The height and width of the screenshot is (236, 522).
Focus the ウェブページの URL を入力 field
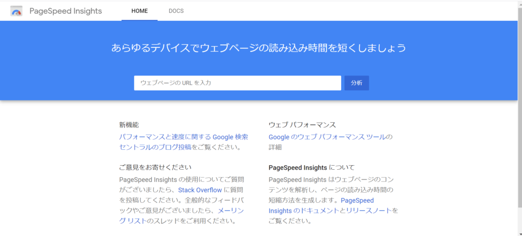point(238,83)
